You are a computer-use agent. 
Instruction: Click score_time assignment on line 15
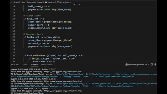(x=50, y=22)
